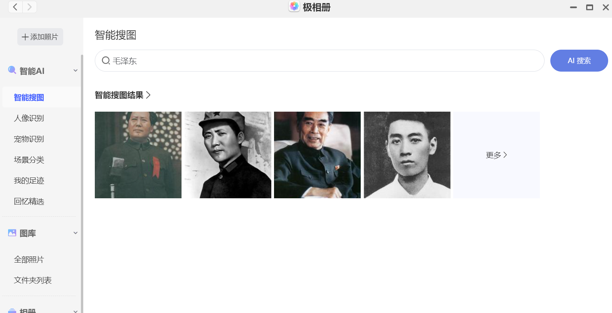Screen dimensions: 612x313
Task: Click the magnifier icon in search box
Action: (x=106, y=60)
